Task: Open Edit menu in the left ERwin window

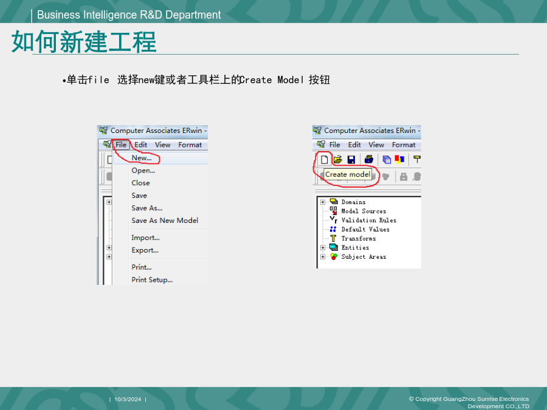Action: [140, 145]
